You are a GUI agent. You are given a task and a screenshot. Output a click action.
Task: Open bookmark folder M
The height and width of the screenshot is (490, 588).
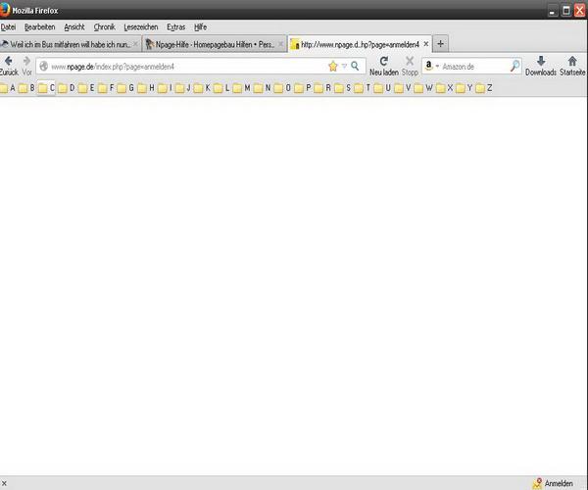[241, 88]
